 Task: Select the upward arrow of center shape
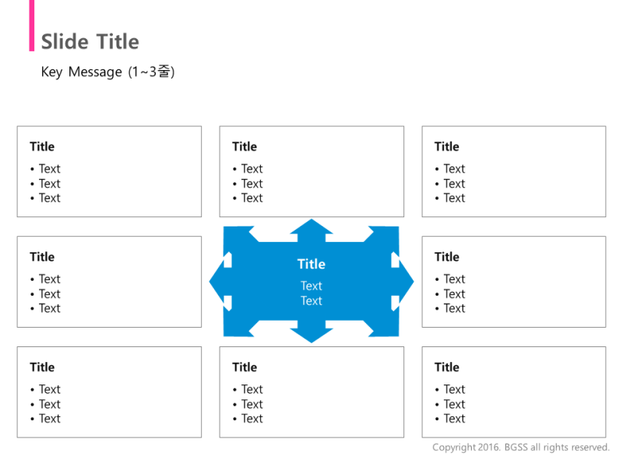(311, 230)
